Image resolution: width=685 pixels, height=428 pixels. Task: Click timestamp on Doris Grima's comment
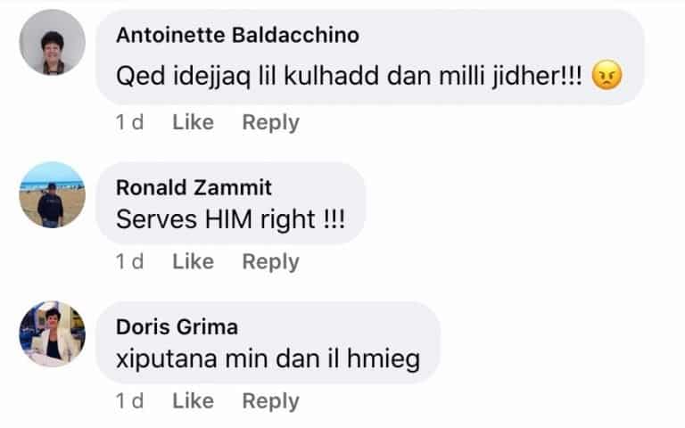(x=129, y=400)
